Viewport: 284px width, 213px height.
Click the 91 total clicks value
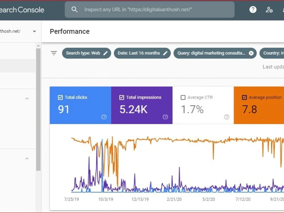pos(64,109)
